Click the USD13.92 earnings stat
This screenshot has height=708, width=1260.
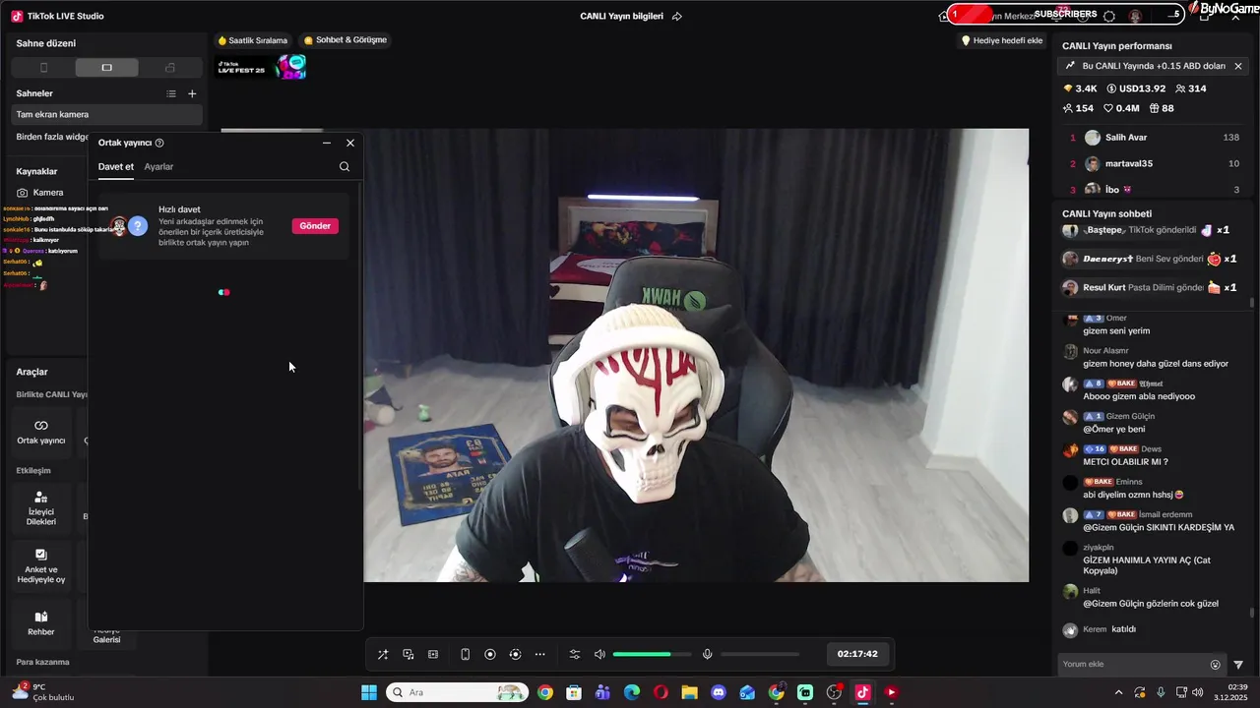click(1136, 88)
